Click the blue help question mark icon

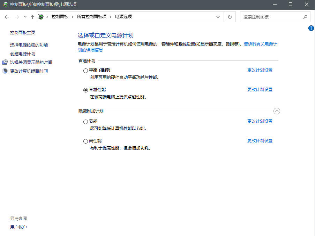(x=311, y=28)
